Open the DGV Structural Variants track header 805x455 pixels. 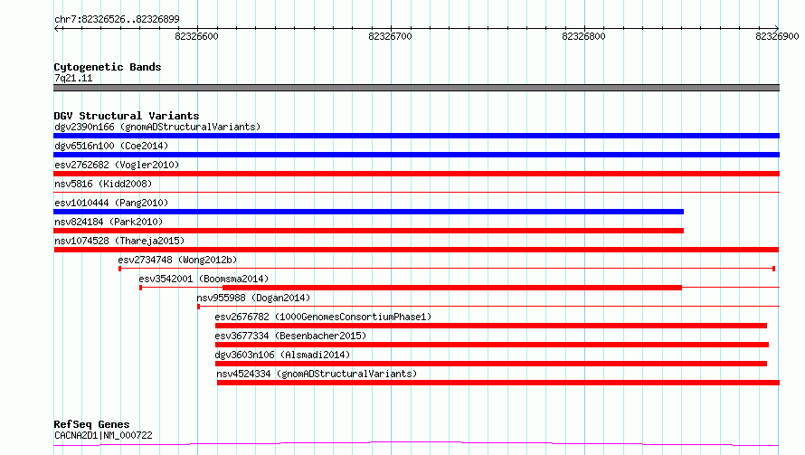(x=127, y=116)
